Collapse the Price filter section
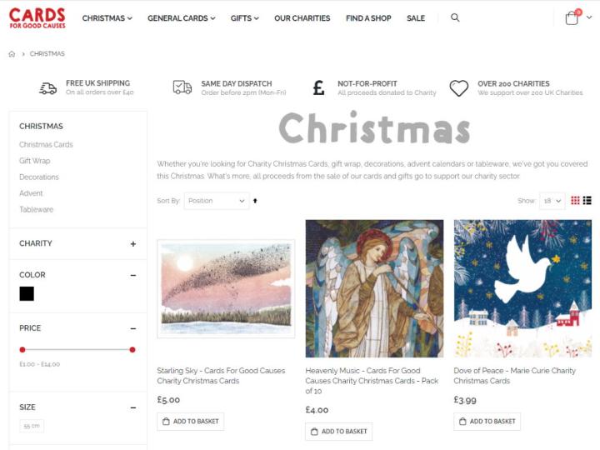Screen dimensions: 600x450 coord(132,328)
